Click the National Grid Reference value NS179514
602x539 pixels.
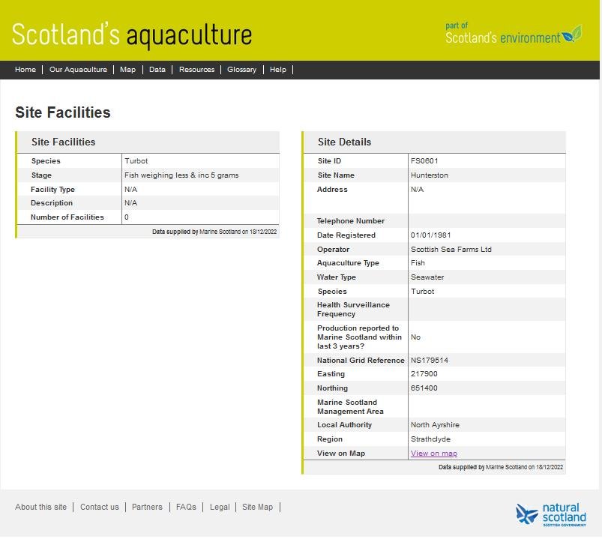(x=430, y=361)
